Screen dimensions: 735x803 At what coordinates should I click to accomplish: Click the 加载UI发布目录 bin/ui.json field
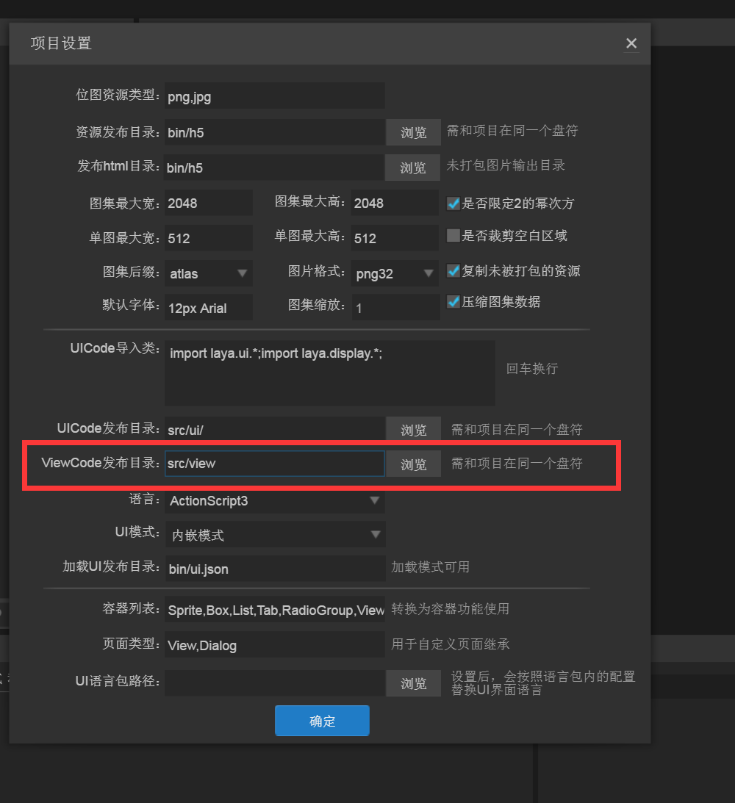coord(275,569)
